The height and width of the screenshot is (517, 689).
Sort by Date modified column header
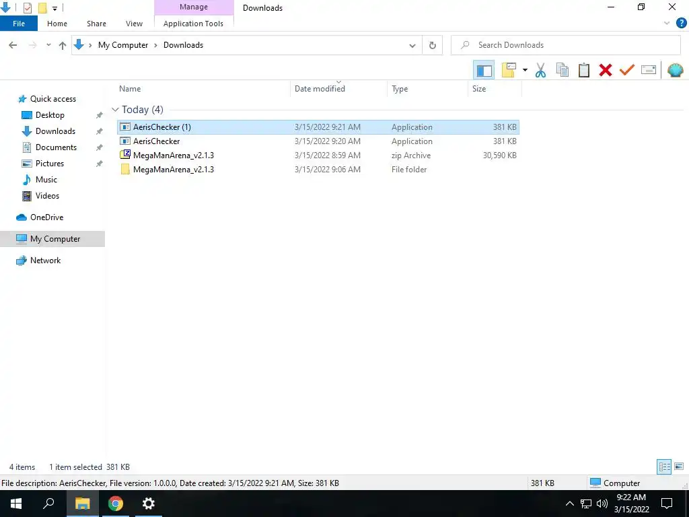[320, 89]
